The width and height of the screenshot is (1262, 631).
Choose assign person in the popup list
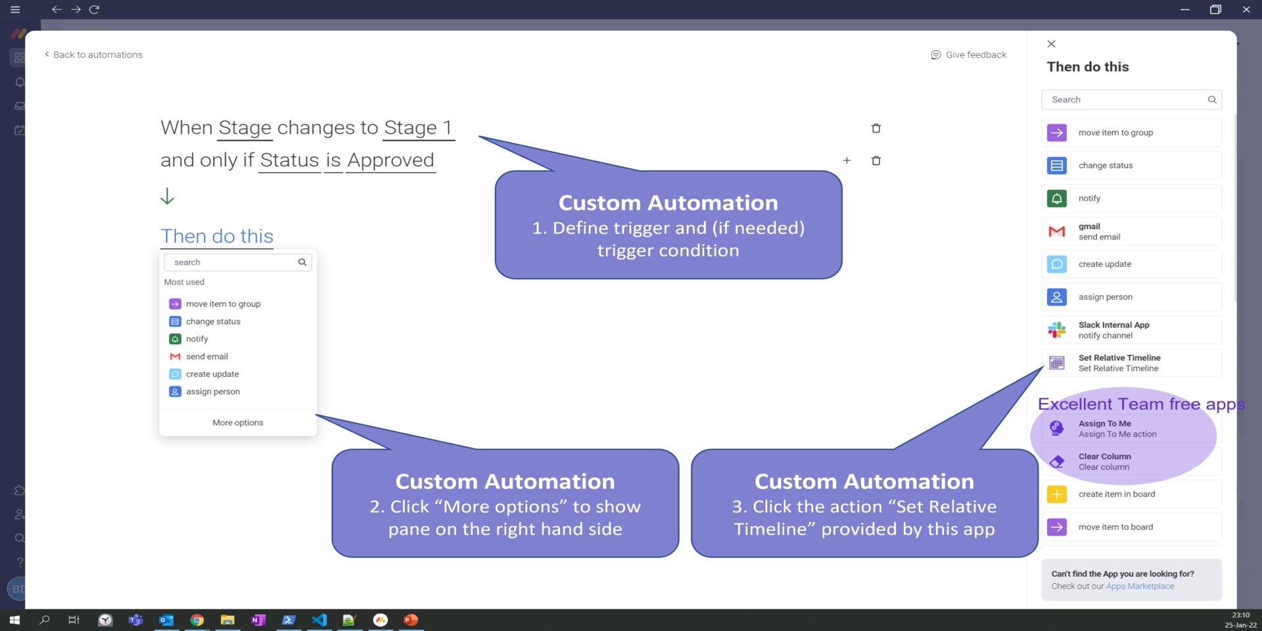pos(213,392)
